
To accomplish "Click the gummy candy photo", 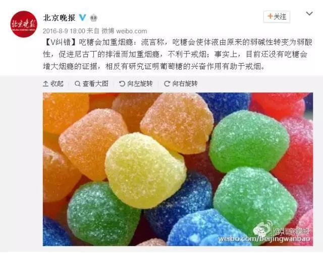I will (x=178, y=169).
